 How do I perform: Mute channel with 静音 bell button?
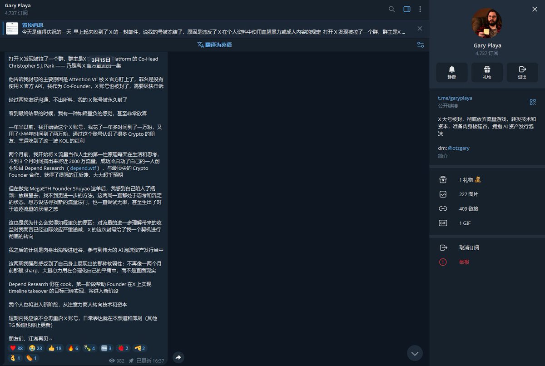[451, 72]
